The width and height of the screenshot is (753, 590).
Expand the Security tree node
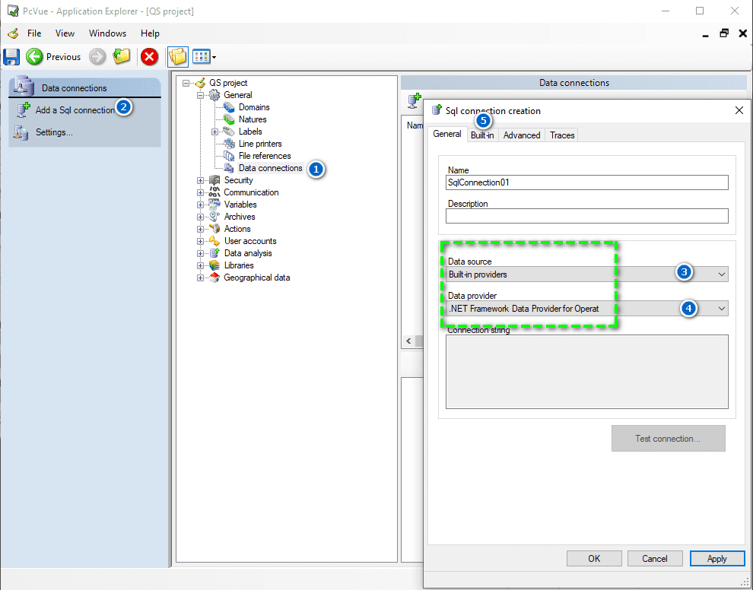[x=200, y=180]
